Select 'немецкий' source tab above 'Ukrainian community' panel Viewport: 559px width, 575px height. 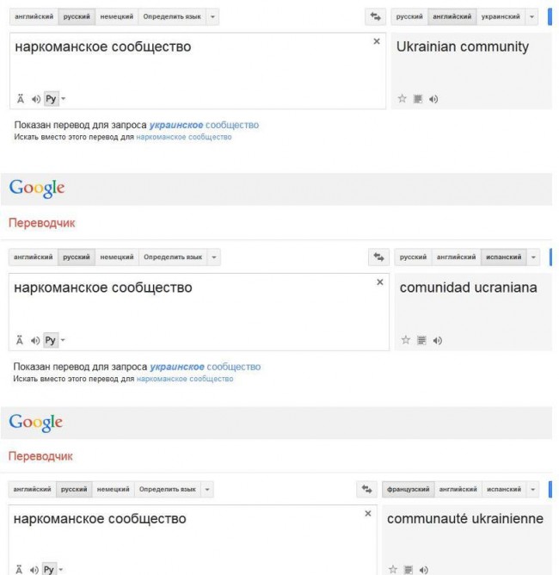click(117, 16)
